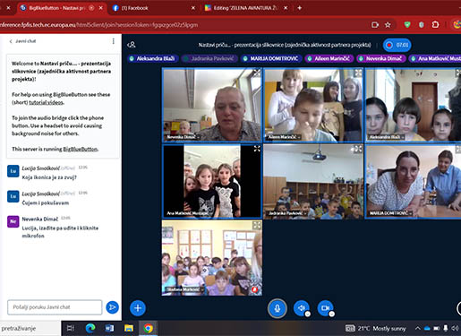
Task: Open the chat options three-dot menu
Action: (114, 41)
